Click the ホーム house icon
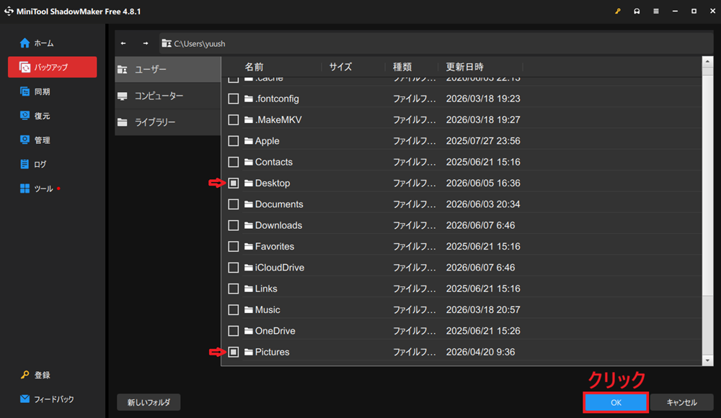 pyautogui.click(x=25, y=42)
